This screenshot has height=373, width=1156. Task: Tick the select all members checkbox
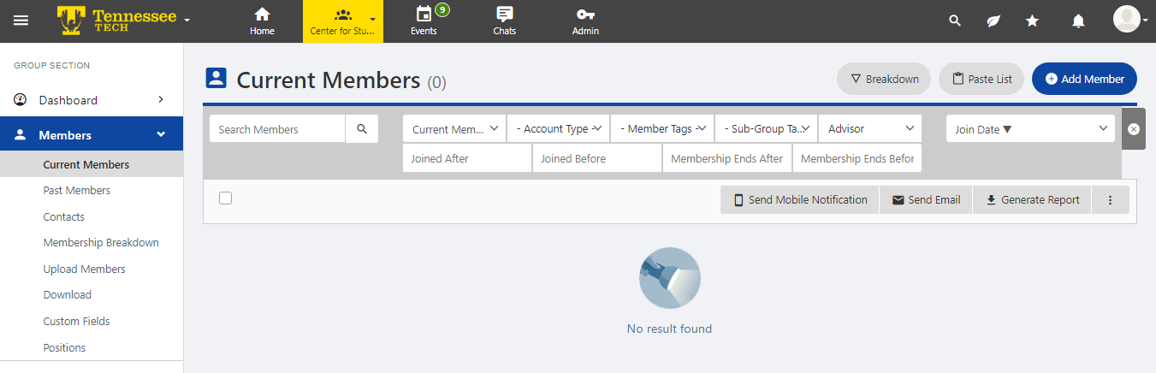[x=226, y=198]
